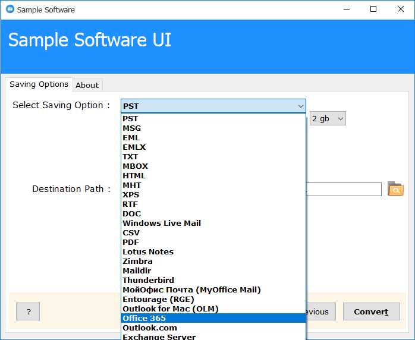
Task: Click the question mark help button
Action: (28, 311)
